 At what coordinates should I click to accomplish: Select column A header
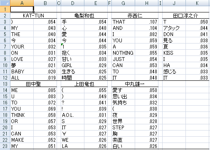tap(22, 3)
